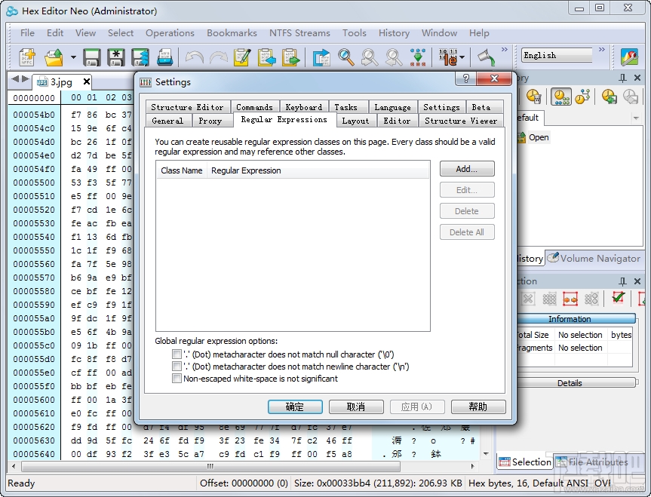Click the Add... button
This screenshot has width=651, height=497.
click(x=467, y=169)
